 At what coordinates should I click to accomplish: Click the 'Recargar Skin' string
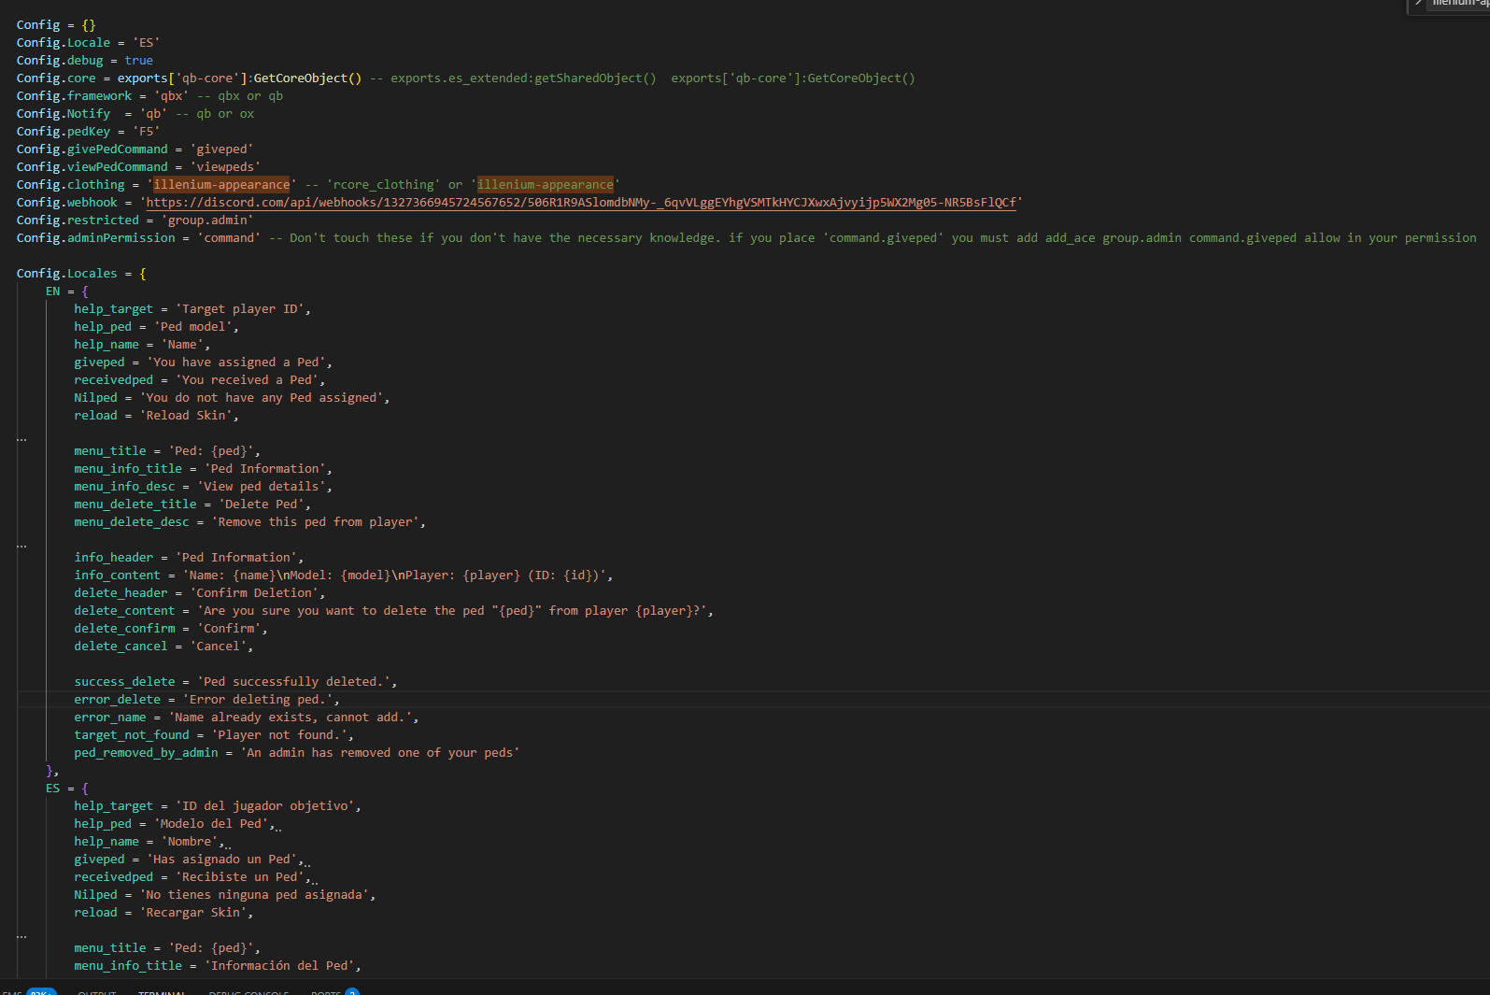click(x=192, y=913)
